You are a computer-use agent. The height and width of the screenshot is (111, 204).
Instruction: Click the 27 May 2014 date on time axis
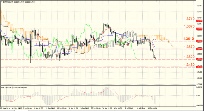pyautogui.click(x=5, y=108)
